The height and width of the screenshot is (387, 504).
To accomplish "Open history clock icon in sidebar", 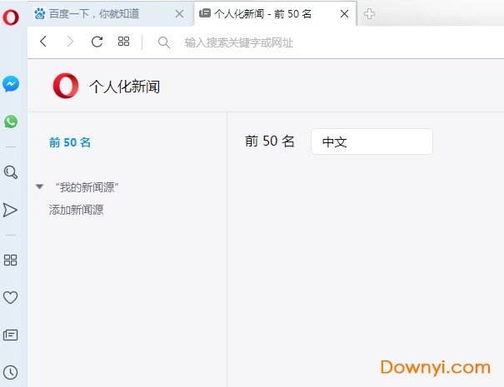I will (x=10, y=373).
